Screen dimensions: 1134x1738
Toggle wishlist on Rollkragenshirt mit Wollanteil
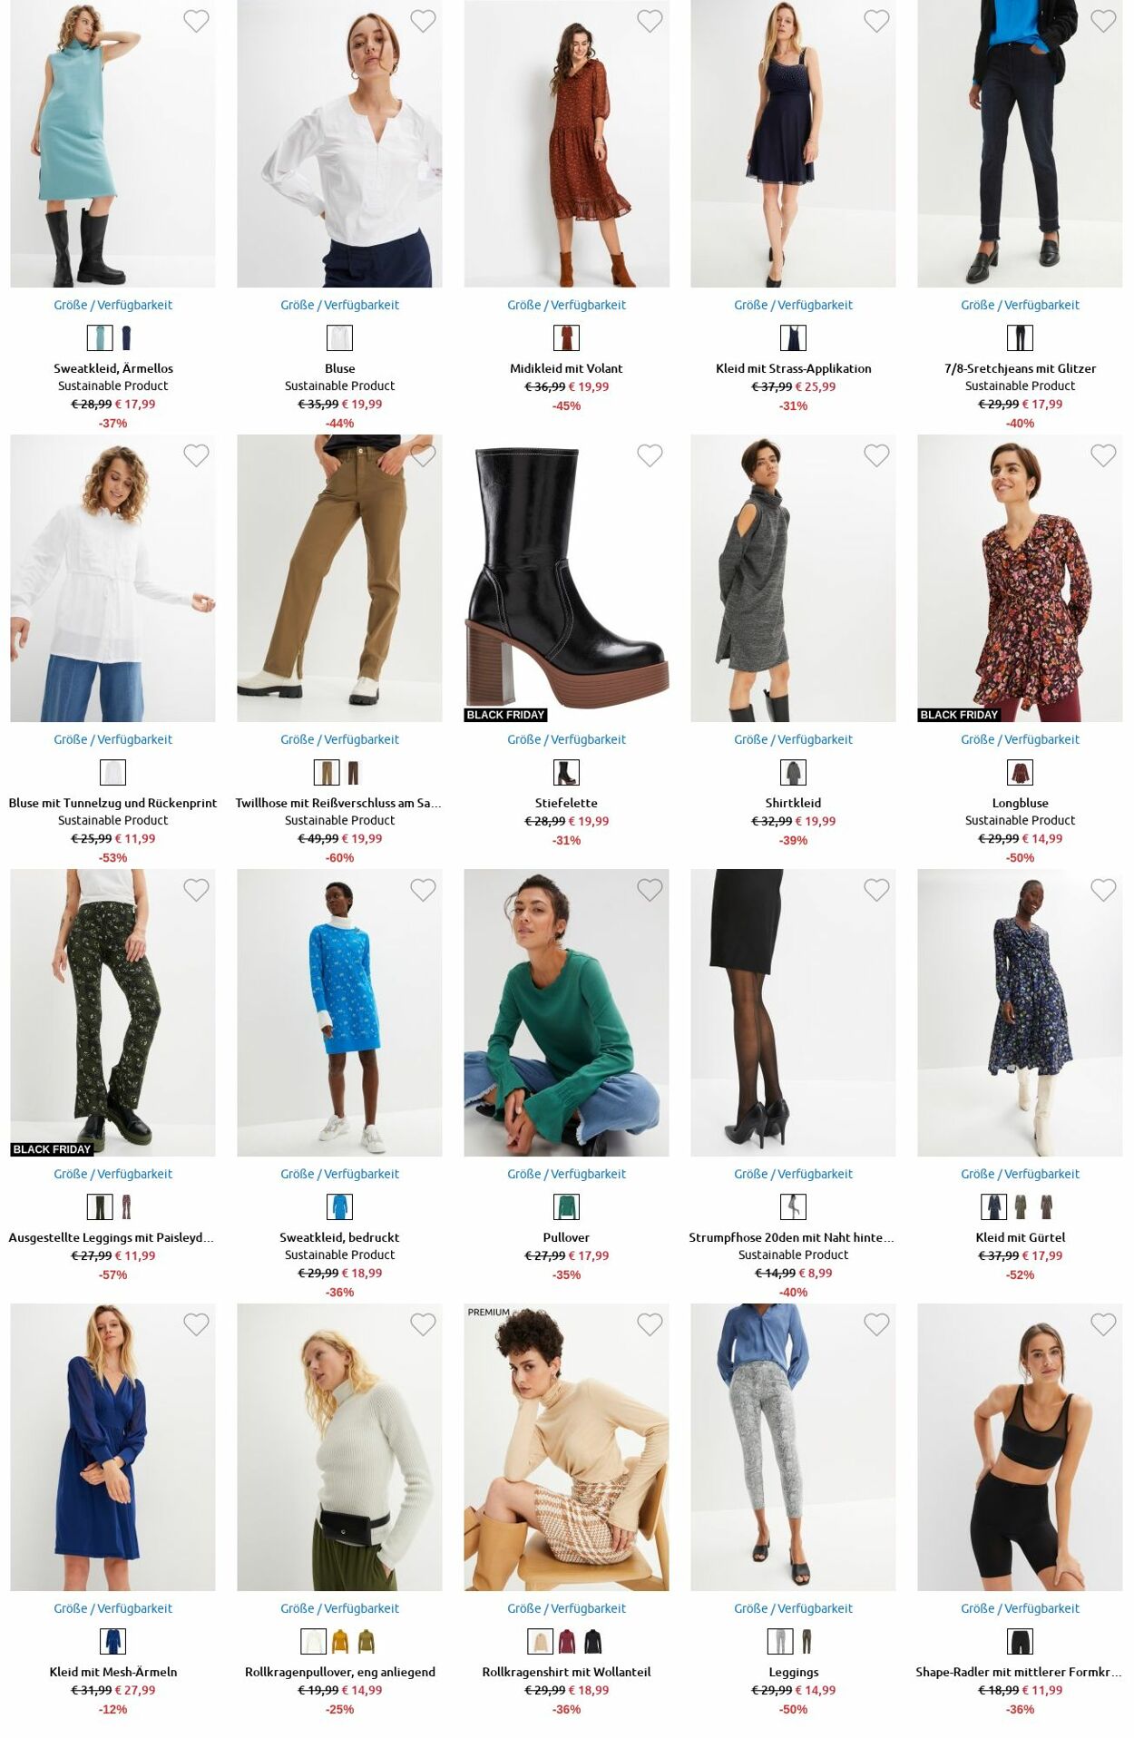[x=650, y=1324]
